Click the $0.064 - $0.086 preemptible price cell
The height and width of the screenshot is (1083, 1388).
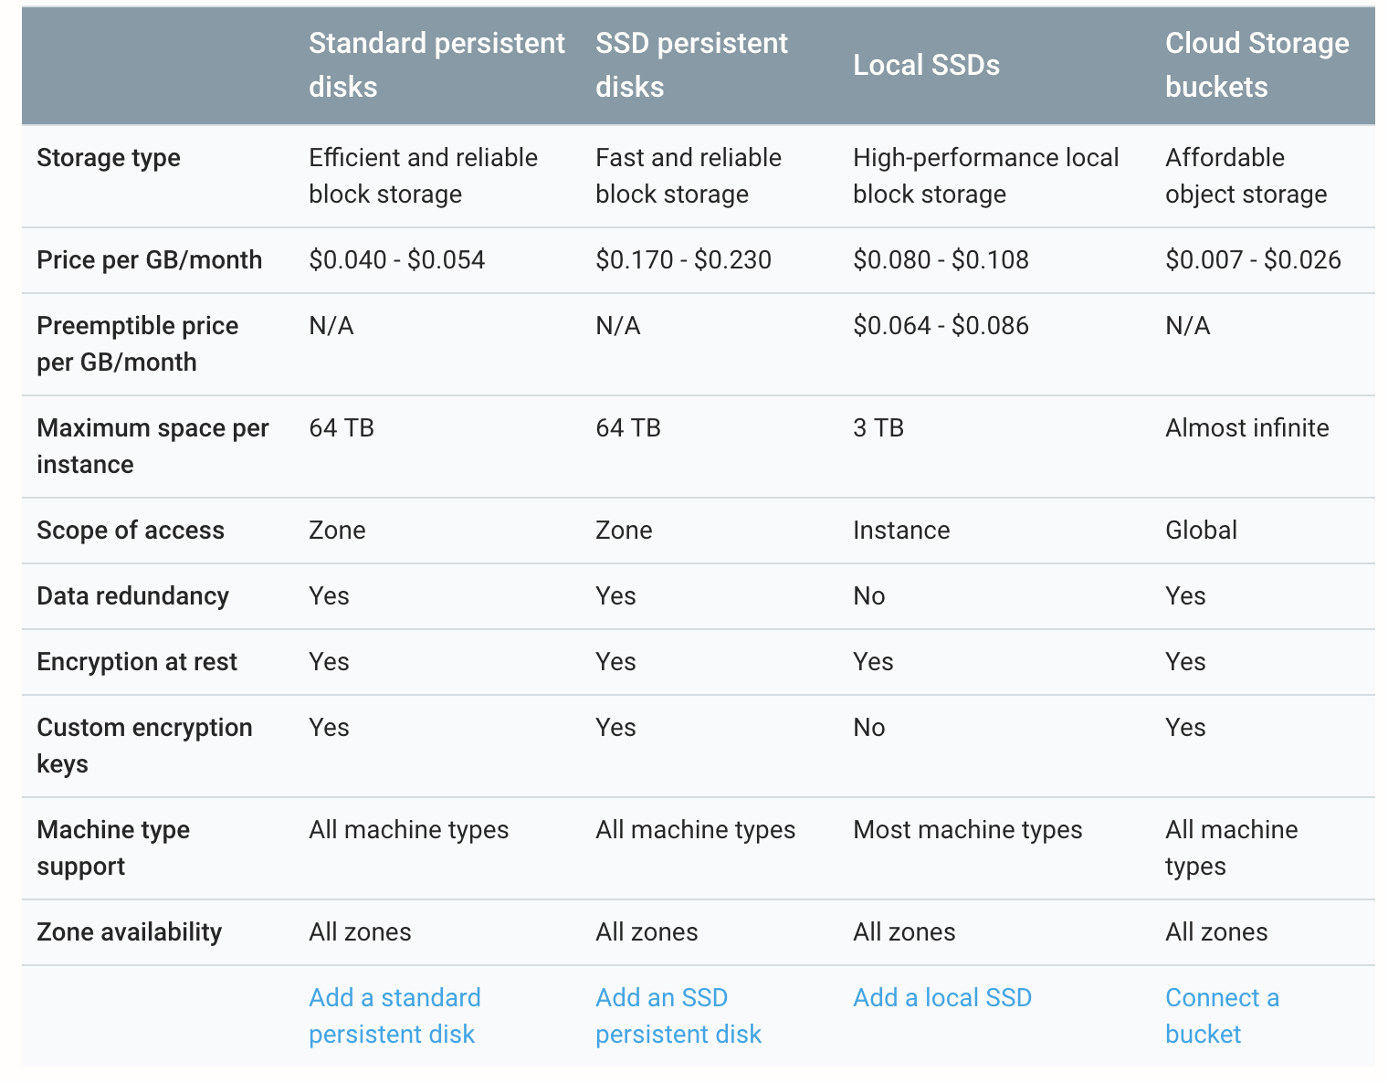[x=941, y=326]
